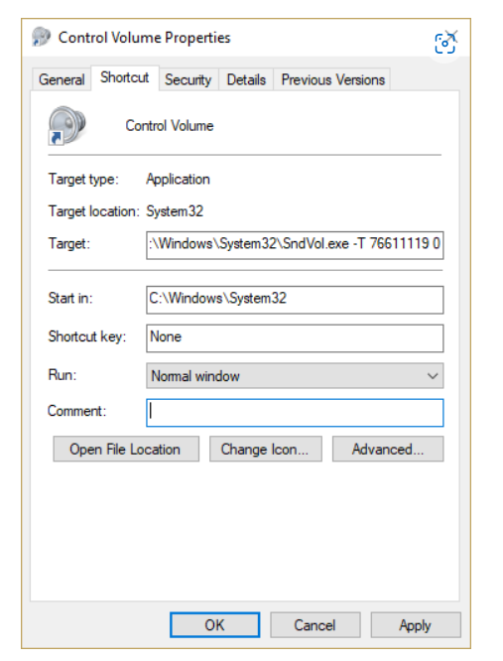Screen dimensions: 503x661
Task: Click the Start in text field
Action: (295, 300)
